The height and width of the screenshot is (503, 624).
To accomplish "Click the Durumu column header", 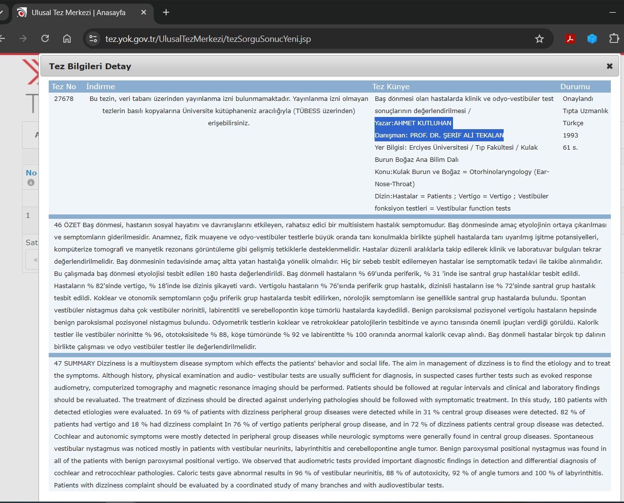I will point(575,86).
